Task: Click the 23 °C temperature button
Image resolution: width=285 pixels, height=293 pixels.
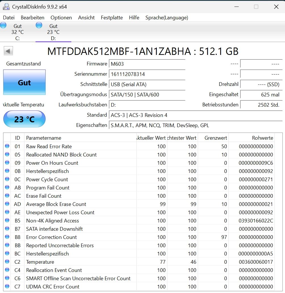Action: pos(24,119)
